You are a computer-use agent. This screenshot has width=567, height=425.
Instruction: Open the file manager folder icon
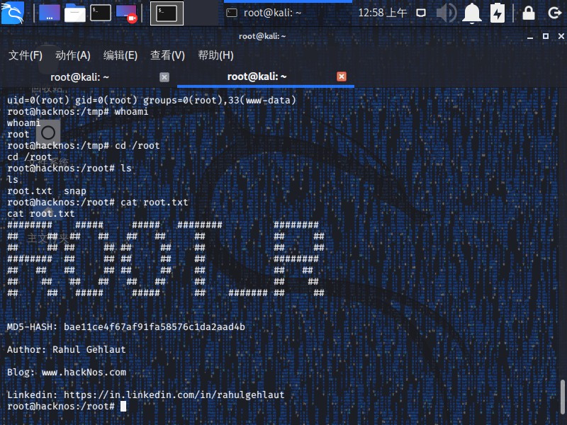pyautogui.click(x=75, y=13)
